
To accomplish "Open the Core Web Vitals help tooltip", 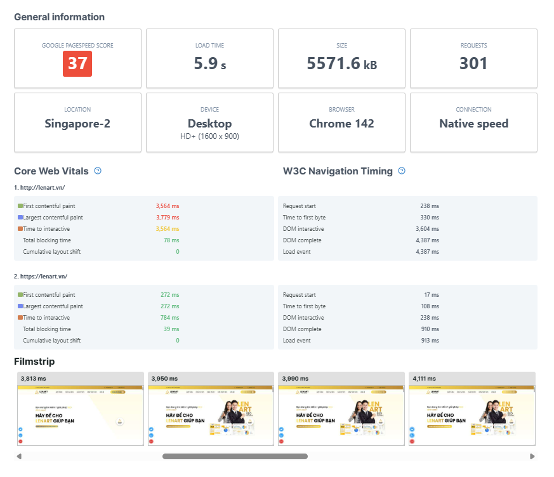I will click(x=98, y=171).
